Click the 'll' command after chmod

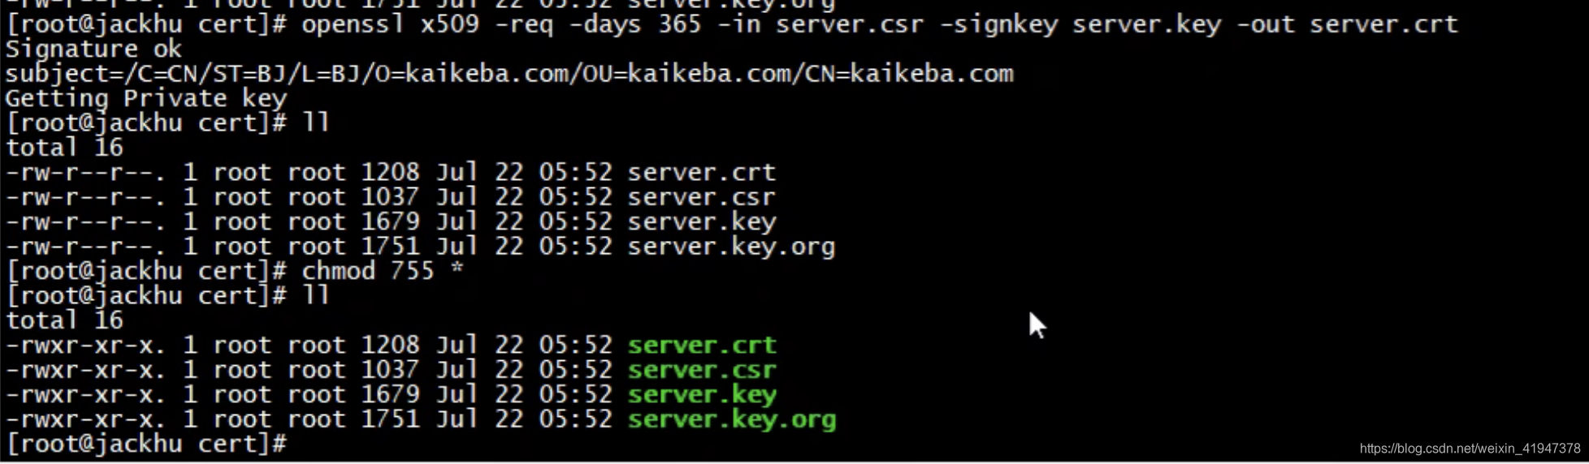pos(316,296)
